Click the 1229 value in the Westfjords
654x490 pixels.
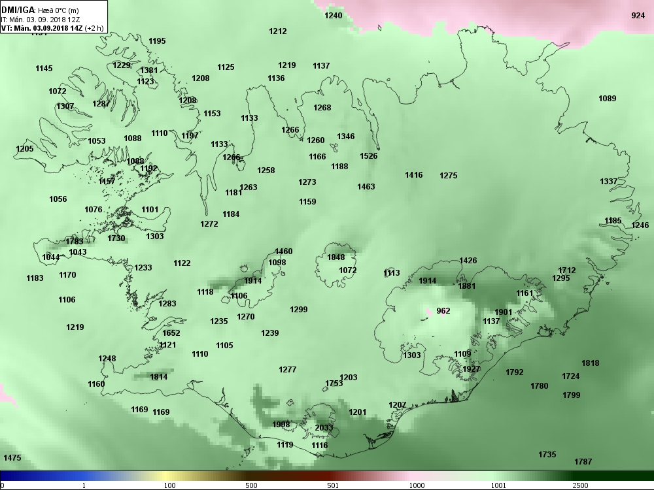[x=122, y=65]
